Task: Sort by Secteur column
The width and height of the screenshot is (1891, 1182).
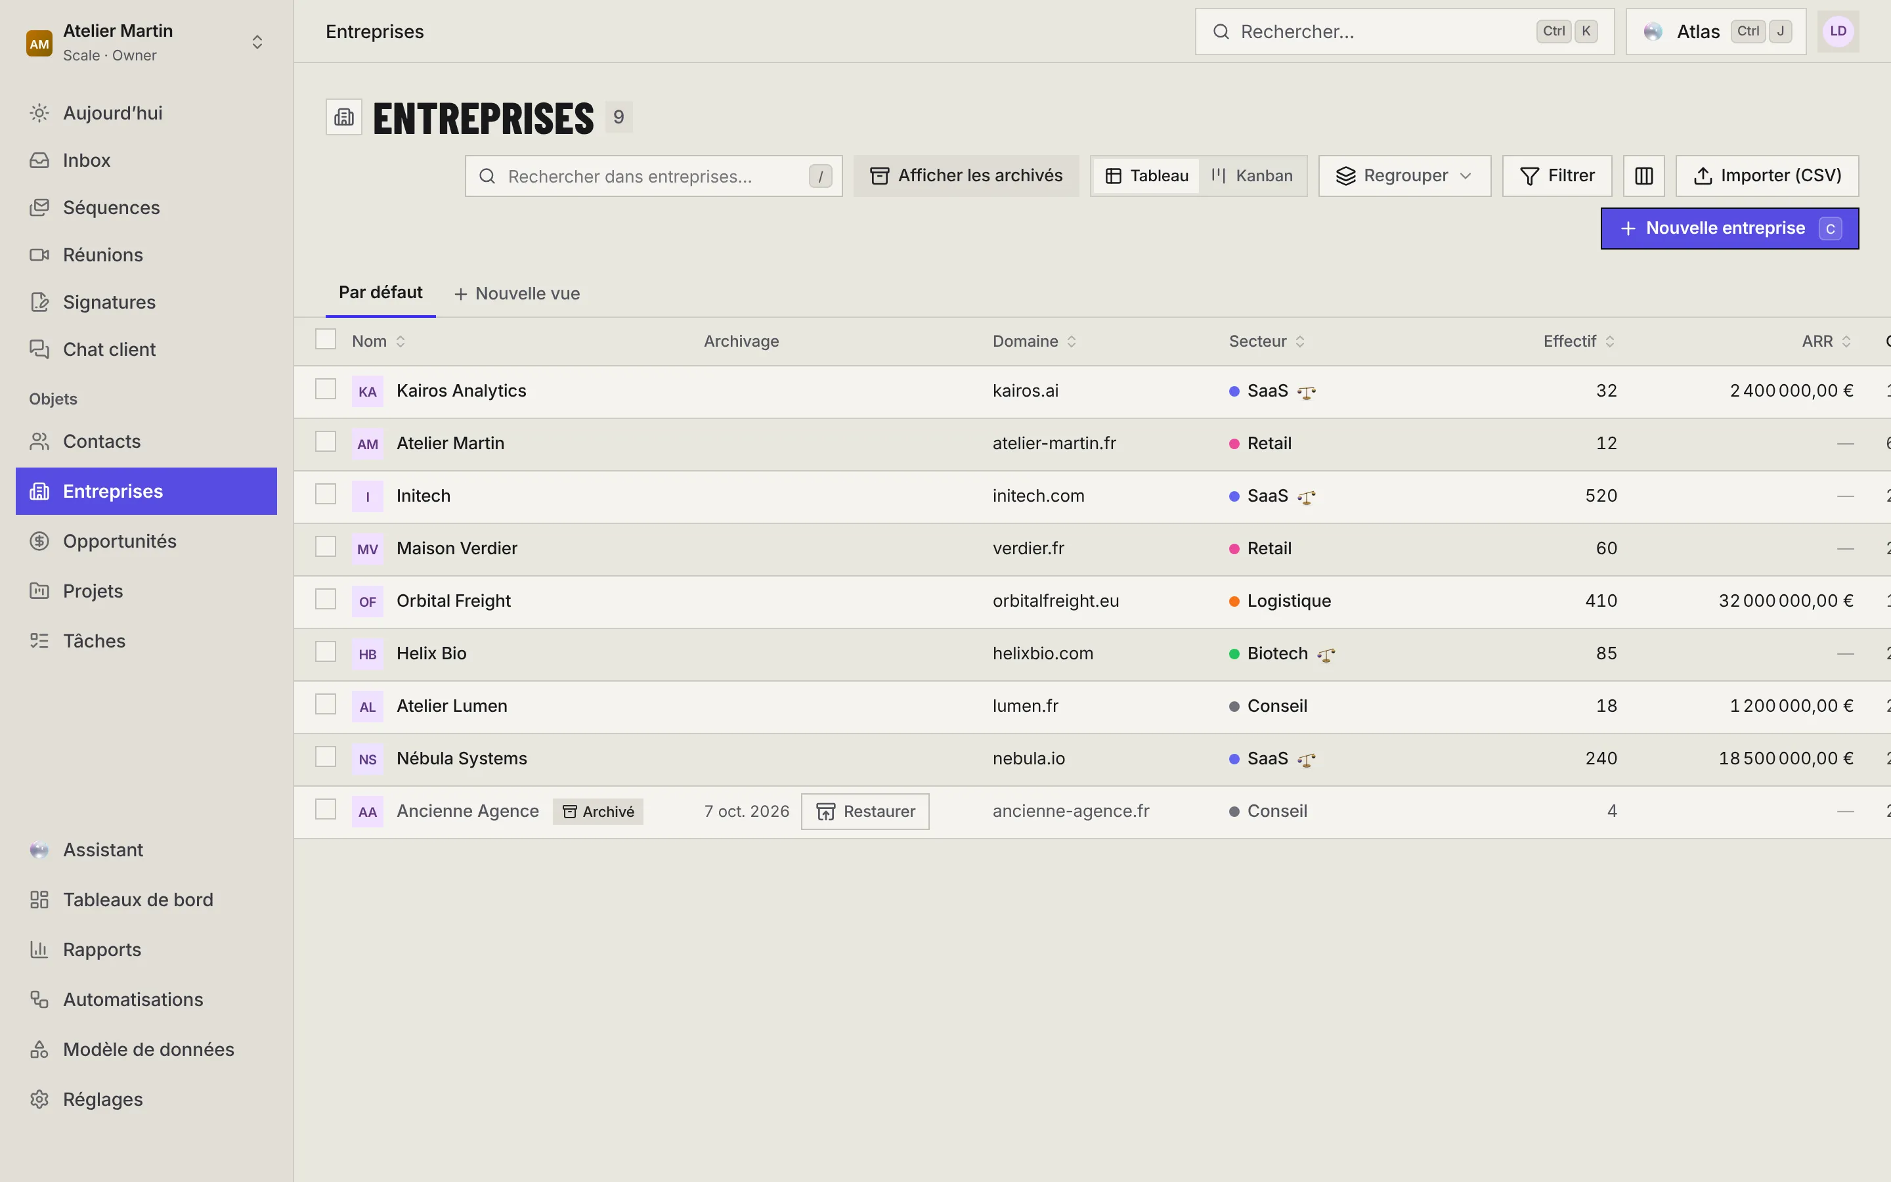Action: 1267,341
